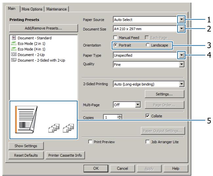
Task: Enable the Manual Feed checkbox
Action: (115, 38)
